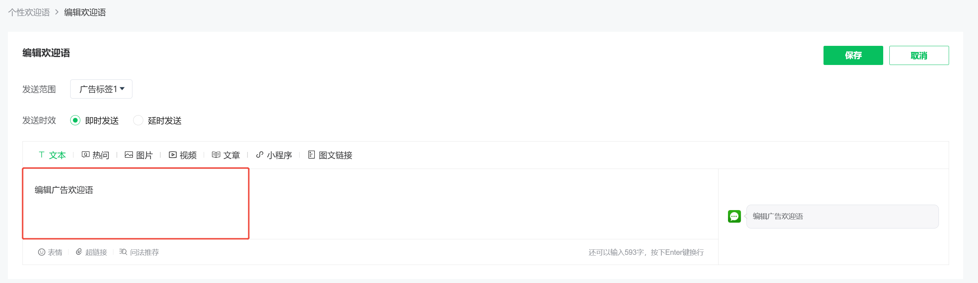The image size is (978, 283).
Task: Click the text type T icon
Action: [x=42, y=155]
